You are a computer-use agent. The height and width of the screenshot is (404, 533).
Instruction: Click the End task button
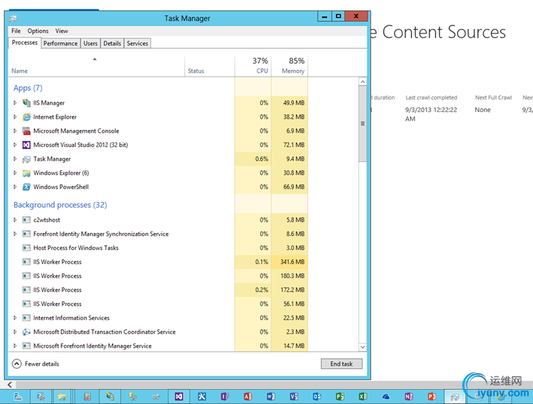point(341,364)
